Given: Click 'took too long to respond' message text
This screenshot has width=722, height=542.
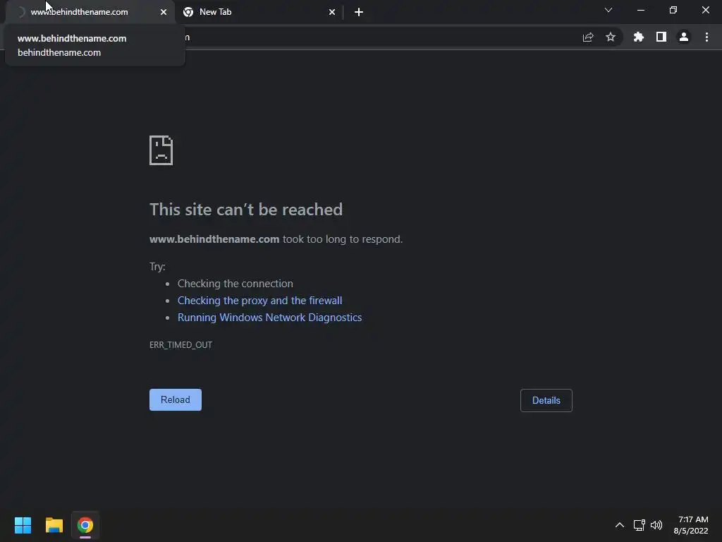Looking at the screenshot, I should click(x=343, y=239).
